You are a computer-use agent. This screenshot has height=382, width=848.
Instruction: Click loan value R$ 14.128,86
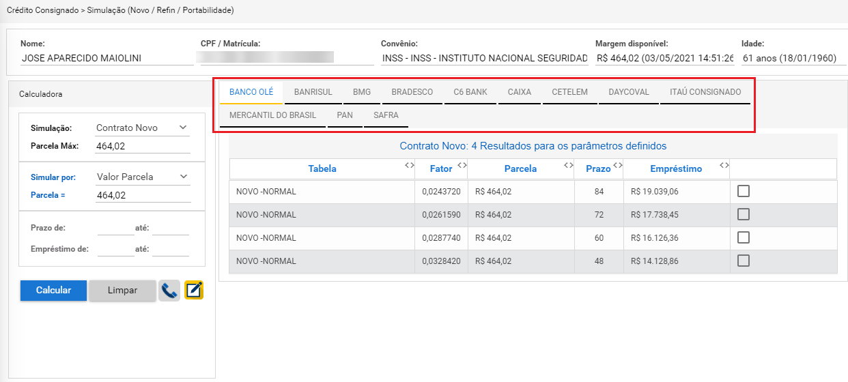tap(655, 261)
